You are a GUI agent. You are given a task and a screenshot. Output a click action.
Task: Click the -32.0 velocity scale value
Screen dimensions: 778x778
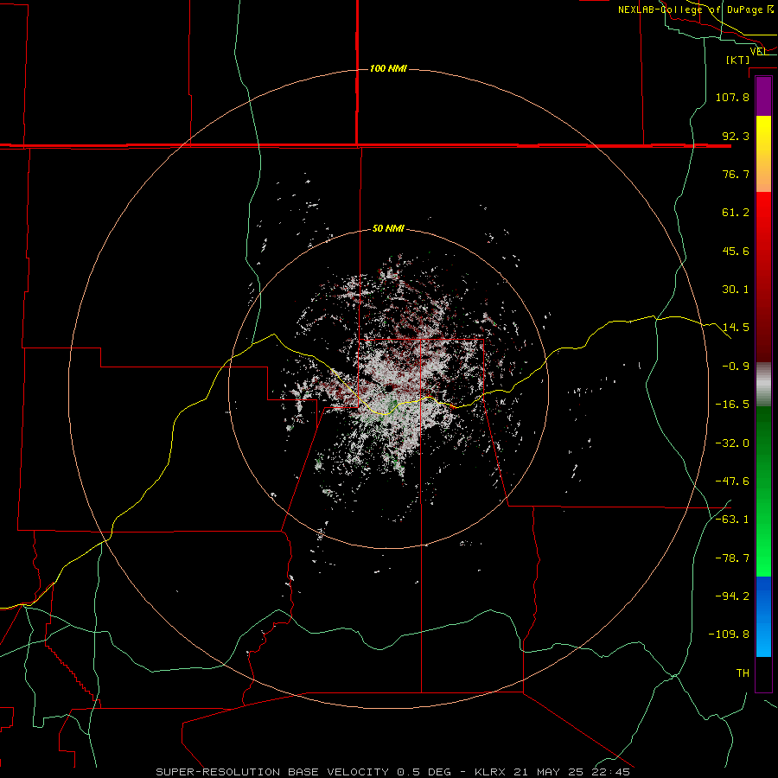coord(732,443)
